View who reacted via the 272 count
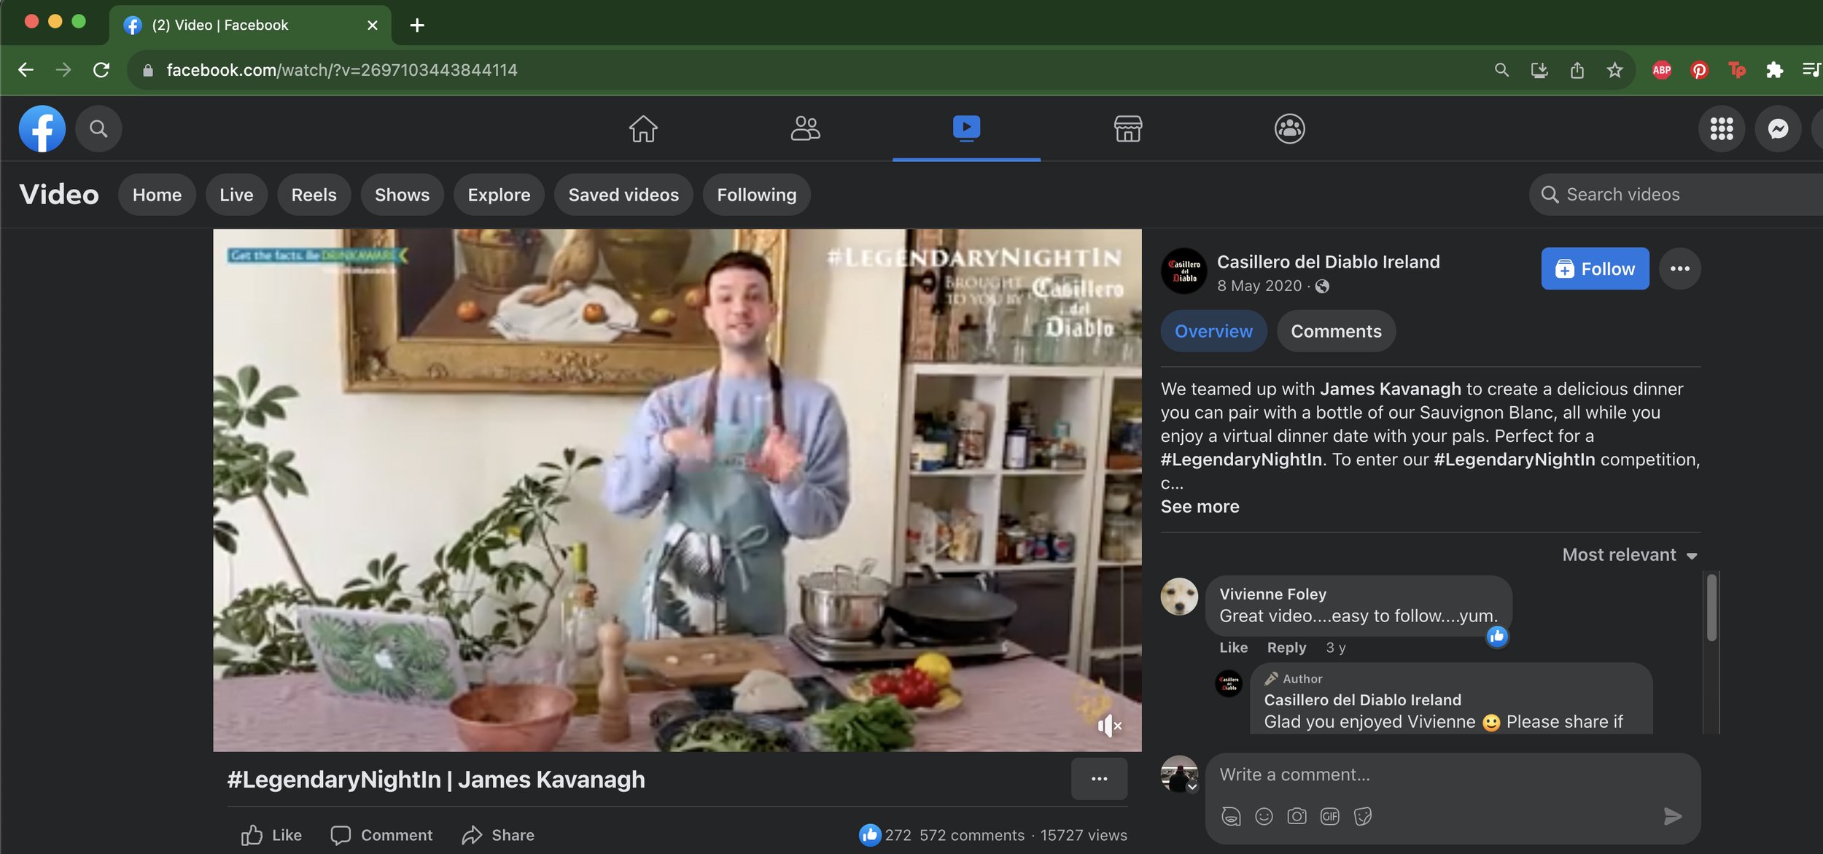The image size is (1823, 854). pos(898,835)
